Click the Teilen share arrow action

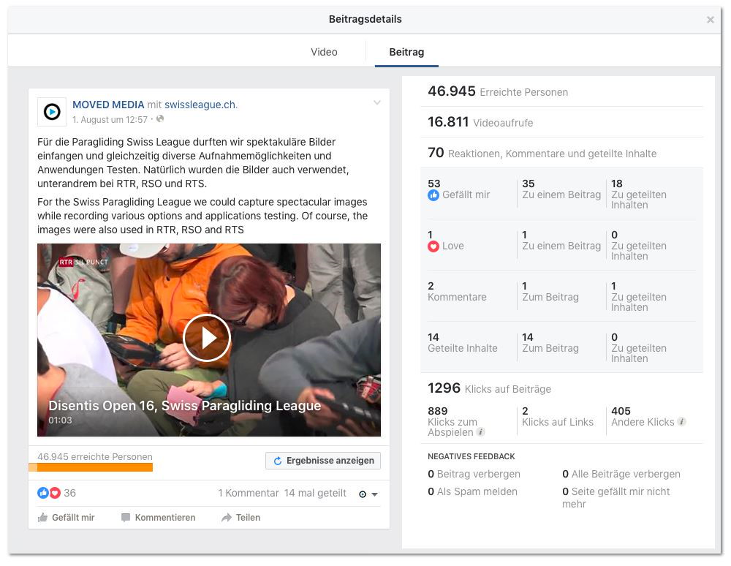[x=240, y=518]
